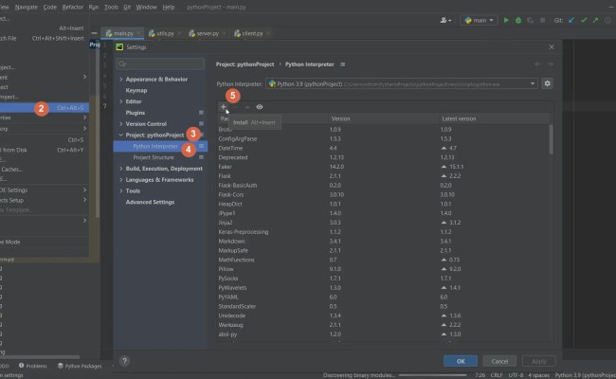
Task: Open the Navigate menu
Action: (26, 7)
